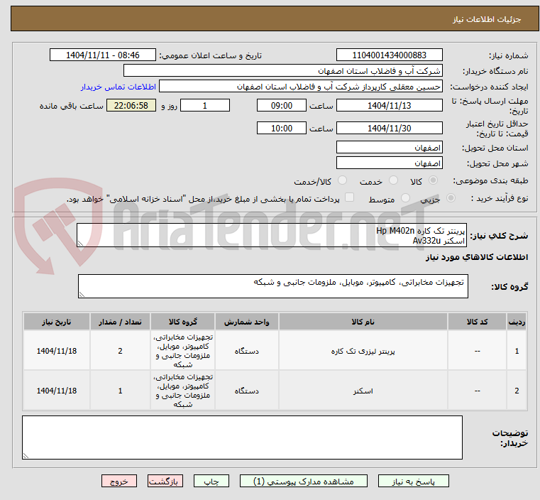Click دستگاه unit in the printer row
Image resolution: width=540 pixels, height=500 pixels.
click(246, 351)
